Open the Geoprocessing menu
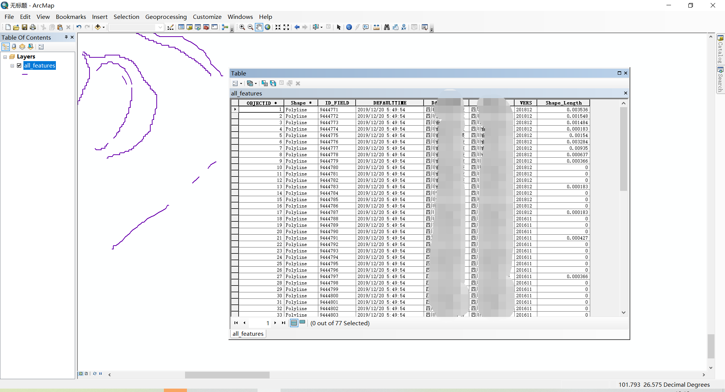725x392 pixels. [x=166, y=17]
